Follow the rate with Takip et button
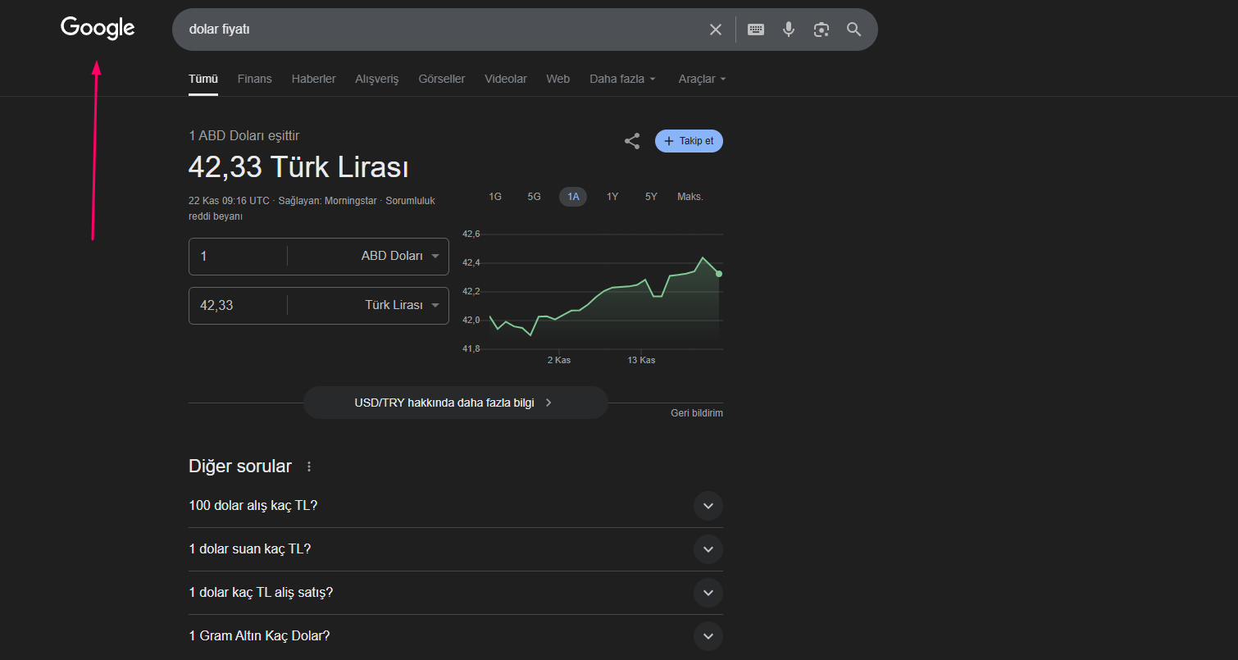Image resolution: width=1238 pixels, height=660 pixels. (689, 141)
